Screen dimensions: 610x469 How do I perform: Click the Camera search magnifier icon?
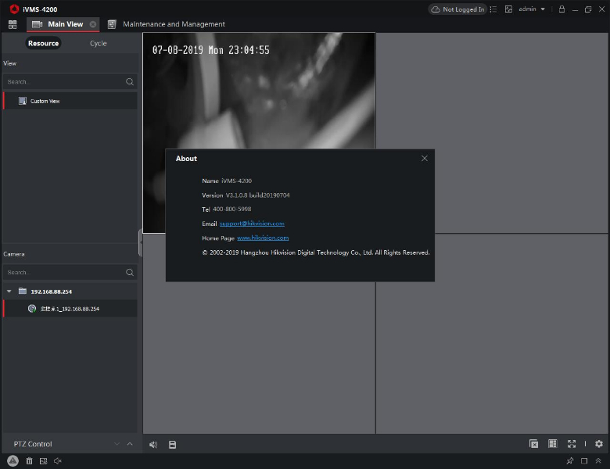(x=130, y=272)
